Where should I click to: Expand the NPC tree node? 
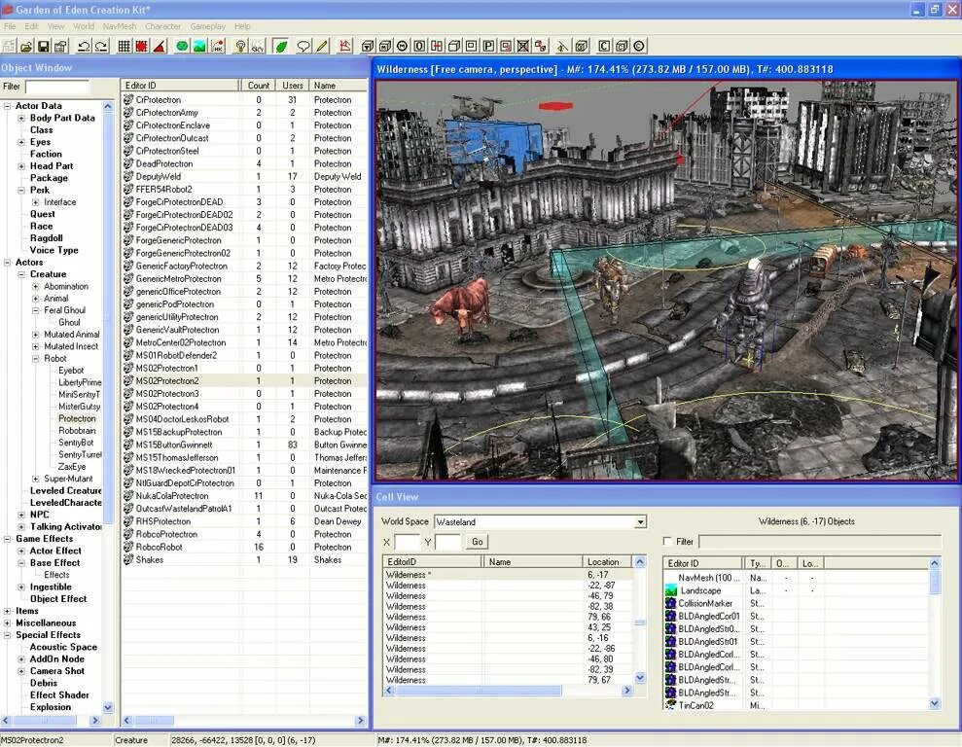(x=21, y=515)
